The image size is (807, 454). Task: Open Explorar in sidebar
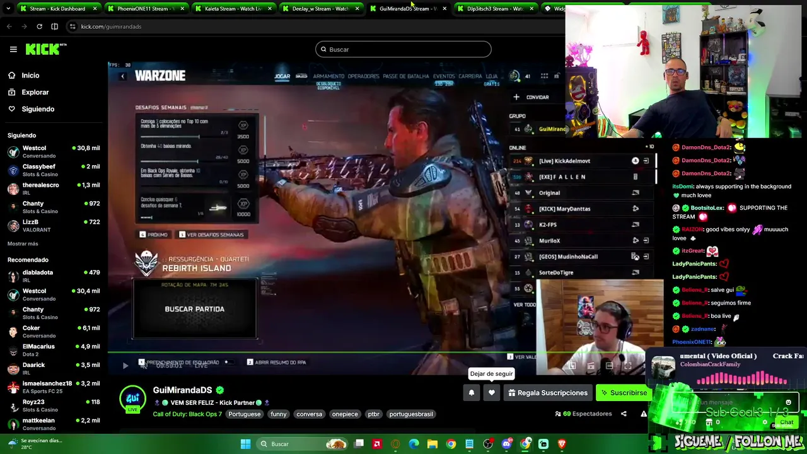click(35, 92)
